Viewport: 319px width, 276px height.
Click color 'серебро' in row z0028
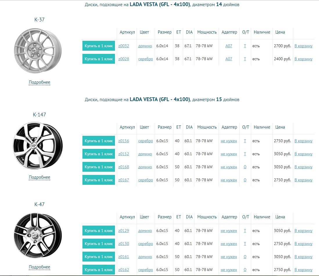pyautogui.click(x=145, y=59)
